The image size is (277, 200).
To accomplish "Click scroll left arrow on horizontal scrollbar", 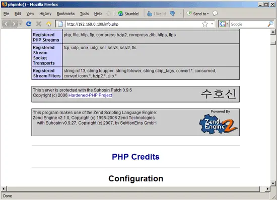I will point(4,189).
